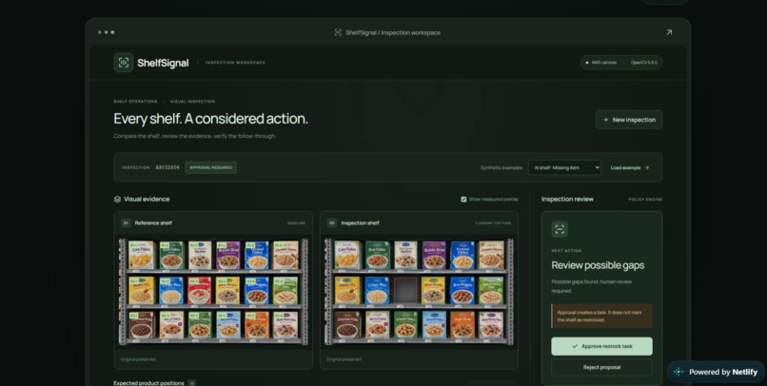
Task: Toggle the Show measured overlay checkbox
Action: pyautogui.click(x=463, y=200)
